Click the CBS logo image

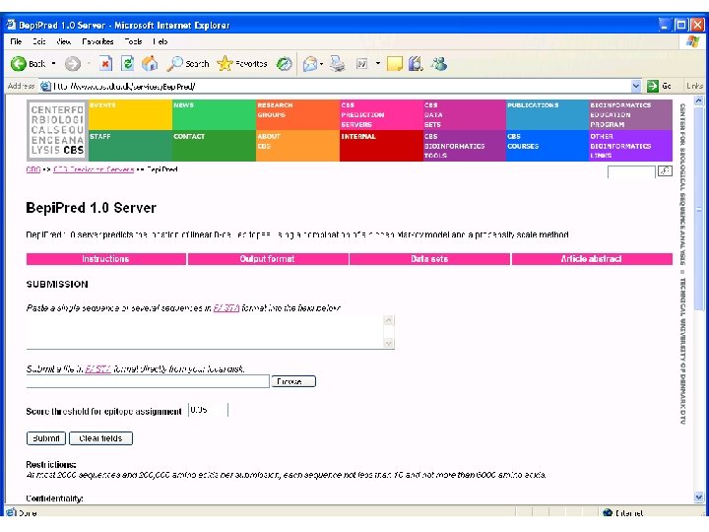point(57,130)
